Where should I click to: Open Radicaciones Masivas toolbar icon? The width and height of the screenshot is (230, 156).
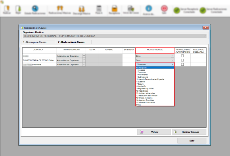[x=60, y=9]
